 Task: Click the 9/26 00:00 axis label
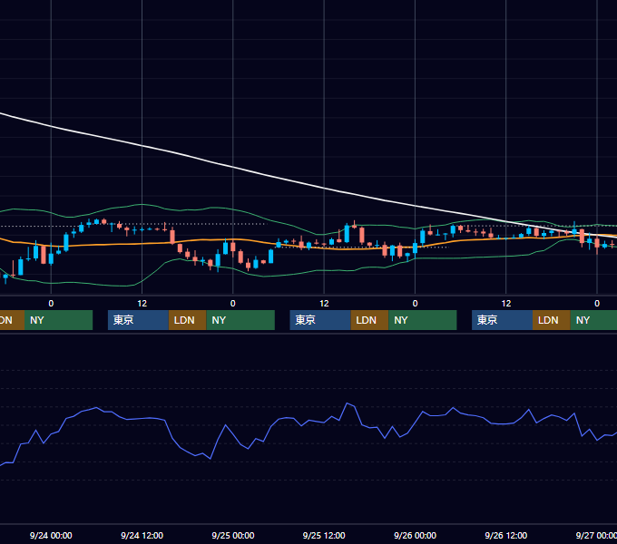pos(415,535)
